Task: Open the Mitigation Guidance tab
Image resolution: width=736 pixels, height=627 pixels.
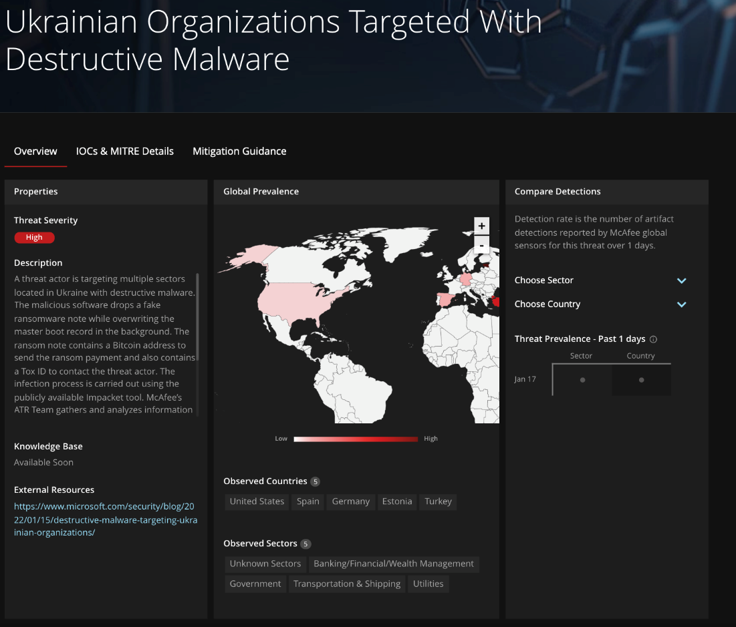Action: [x=239, y=151]
